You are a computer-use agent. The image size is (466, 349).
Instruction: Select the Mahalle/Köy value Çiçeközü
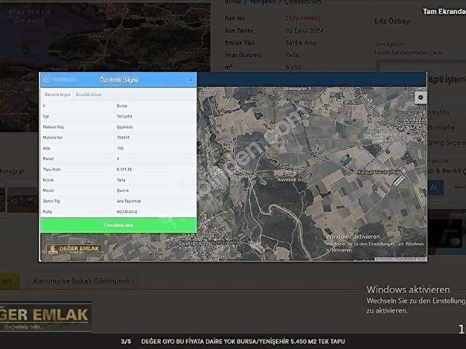pyautogui.click(x=125, y=127)
